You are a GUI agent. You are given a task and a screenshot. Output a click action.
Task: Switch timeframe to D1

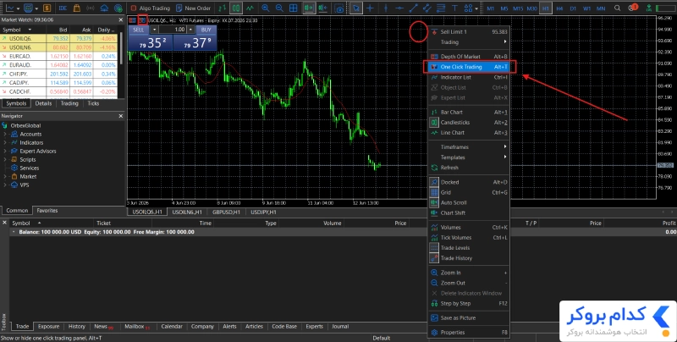click(573, 8)
